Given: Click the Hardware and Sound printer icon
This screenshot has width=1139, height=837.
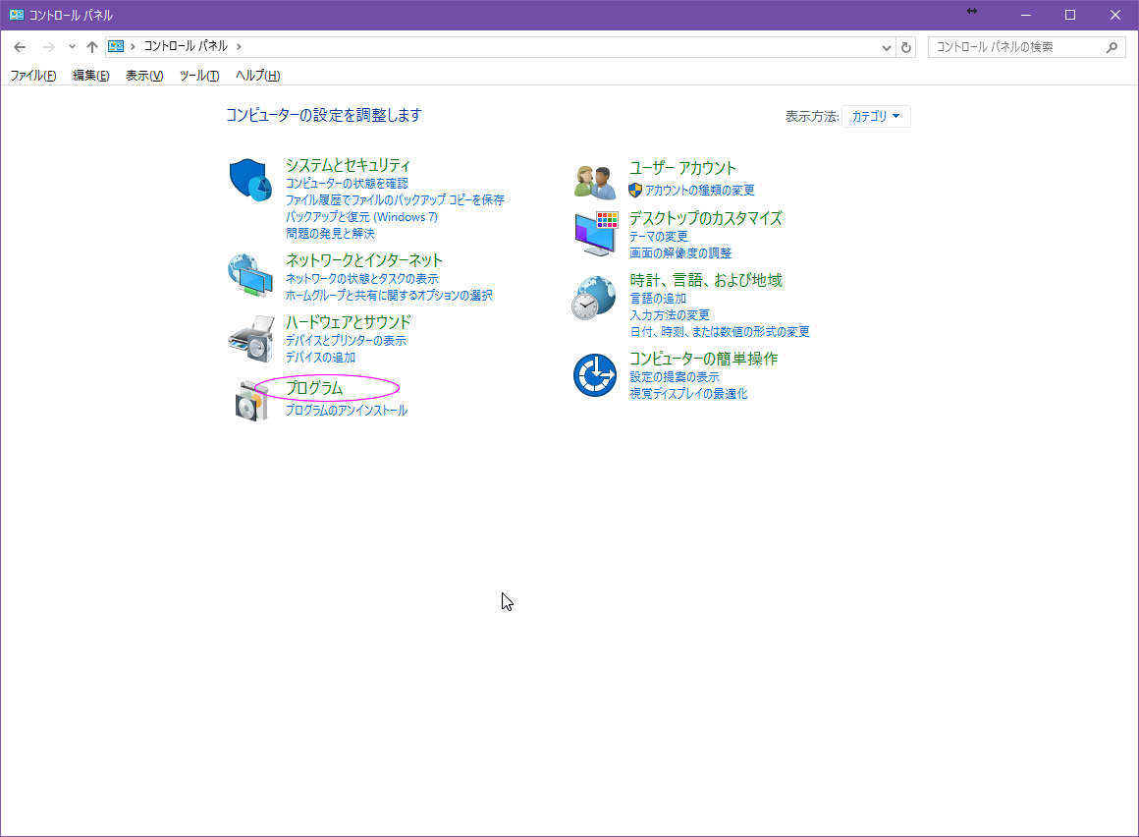Looking at the screenshot, I should [250, 339].
